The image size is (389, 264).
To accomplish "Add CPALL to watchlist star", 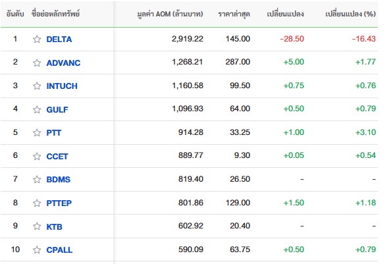I will pos(37,250).
